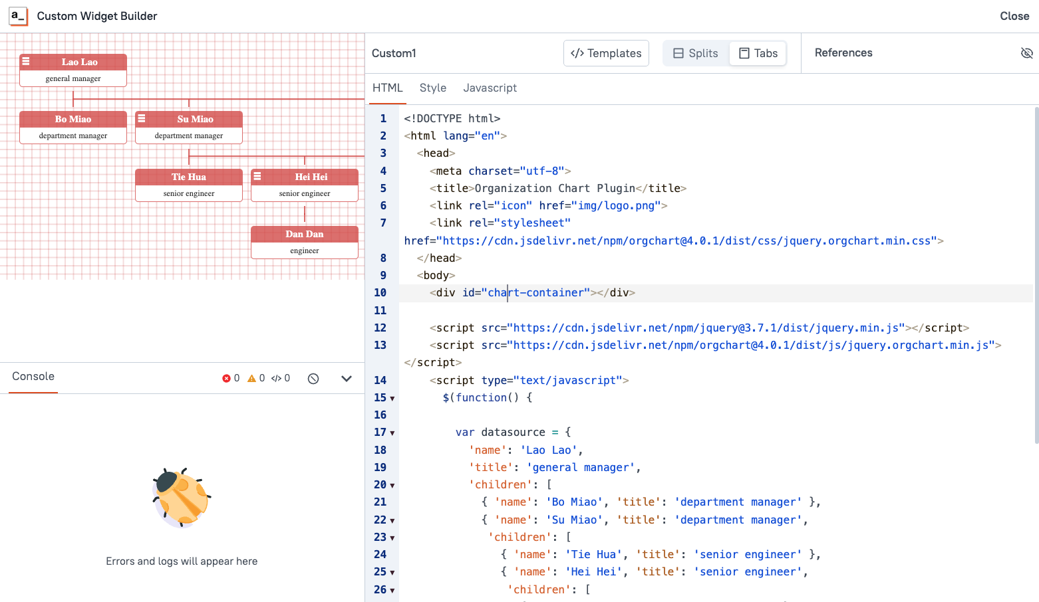
Task: Clear the console with the prohibition icon
Action: pyautogui.click(x=313, y=377)
